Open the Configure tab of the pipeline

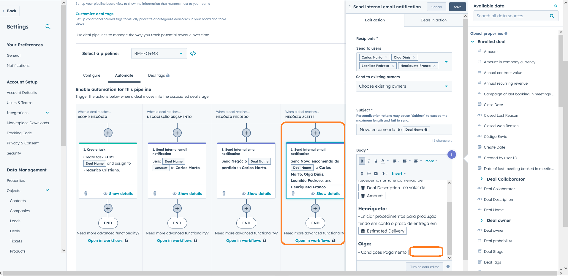(91, 75)
